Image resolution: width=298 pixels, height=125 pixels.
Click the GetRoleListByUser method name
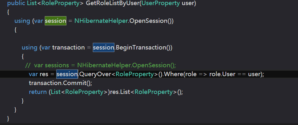click(x=113, y=3)
